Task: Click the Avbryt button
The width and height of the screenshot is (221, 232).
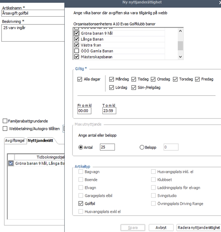Action: (x=161, y=227)
